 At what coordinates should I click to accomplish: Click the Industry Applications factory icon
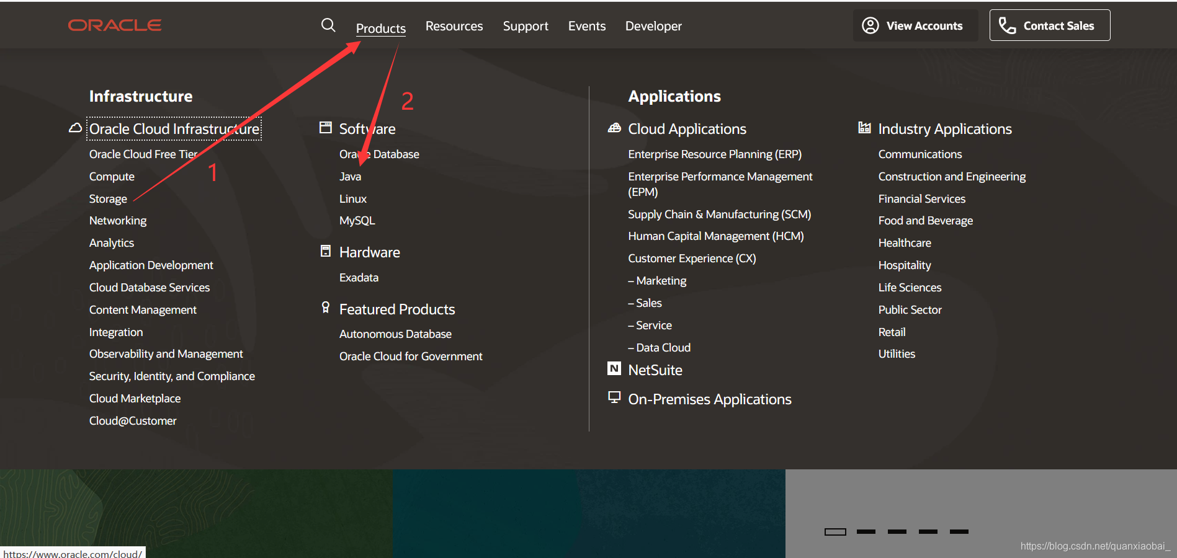[x=864, y=128]
